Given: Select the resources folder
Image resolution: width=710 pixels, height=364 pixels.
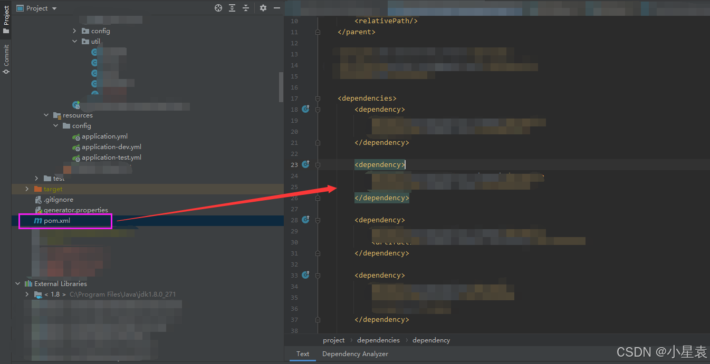Looking at the screenshot, I should click(x=78, y=115).
